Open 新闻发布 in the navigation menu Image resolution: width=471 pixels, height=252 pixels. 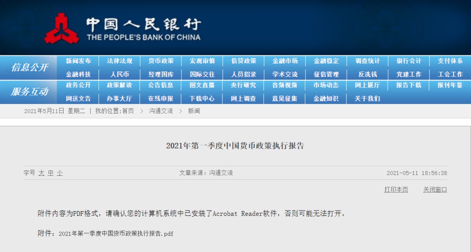[x=78, y=61]
